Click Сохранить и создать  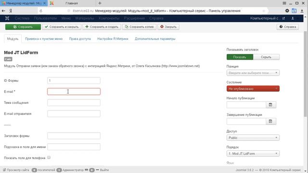point(102,27)
